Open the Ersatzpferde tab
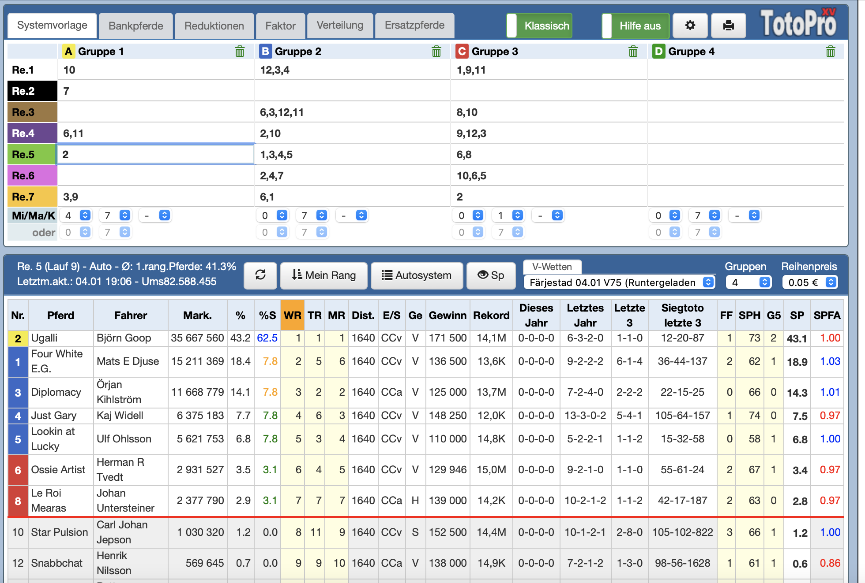The width and height of the screenshot is (865, 583). coord(414,26)
